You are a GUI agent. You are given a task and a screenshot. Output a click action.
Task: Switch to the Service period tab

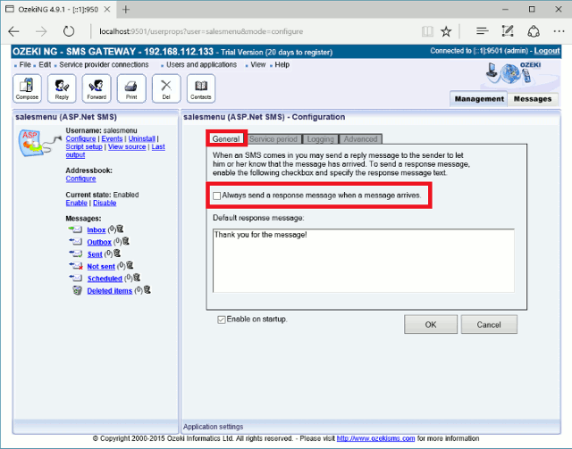tap(273, 139)
